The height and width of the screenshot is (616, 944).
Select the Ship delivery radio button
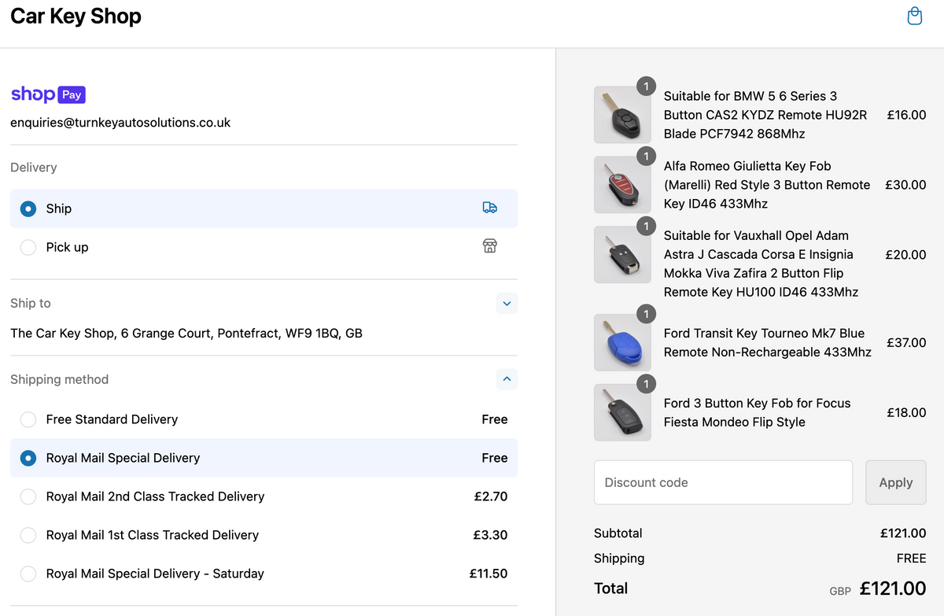pos(28,208)
